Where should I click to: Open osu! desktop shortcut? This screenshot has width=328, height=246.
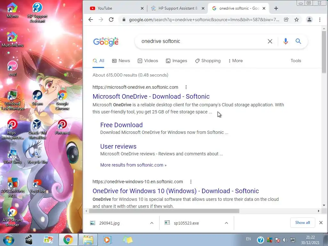(x=12, y=69)
